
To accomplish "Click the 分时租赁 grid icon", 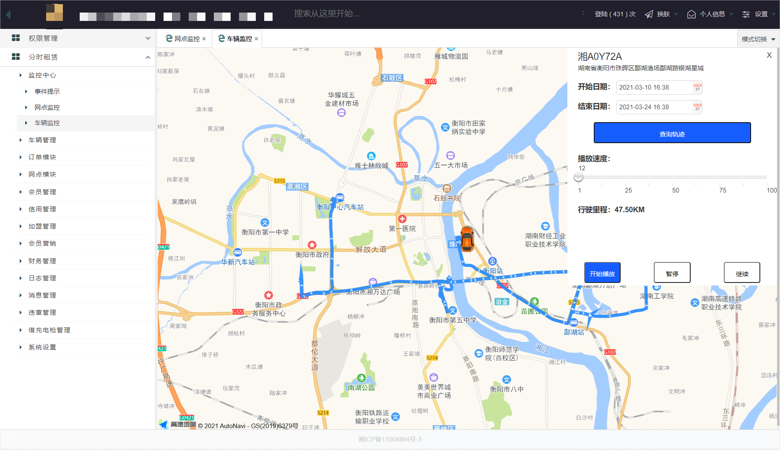I will click(16, 57).
